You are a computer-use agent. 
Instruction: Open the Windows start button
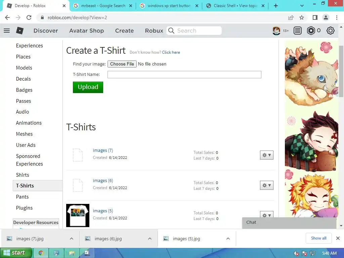pyautogui.click(x=16, y=253)
